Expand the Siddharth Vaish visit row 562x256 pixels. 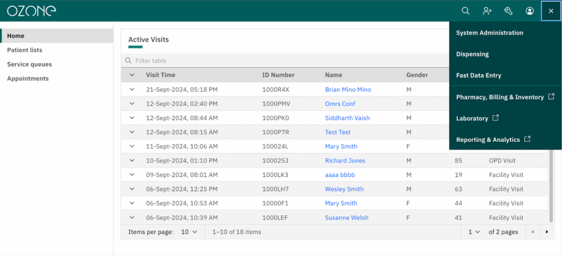(x=132, y=118)
